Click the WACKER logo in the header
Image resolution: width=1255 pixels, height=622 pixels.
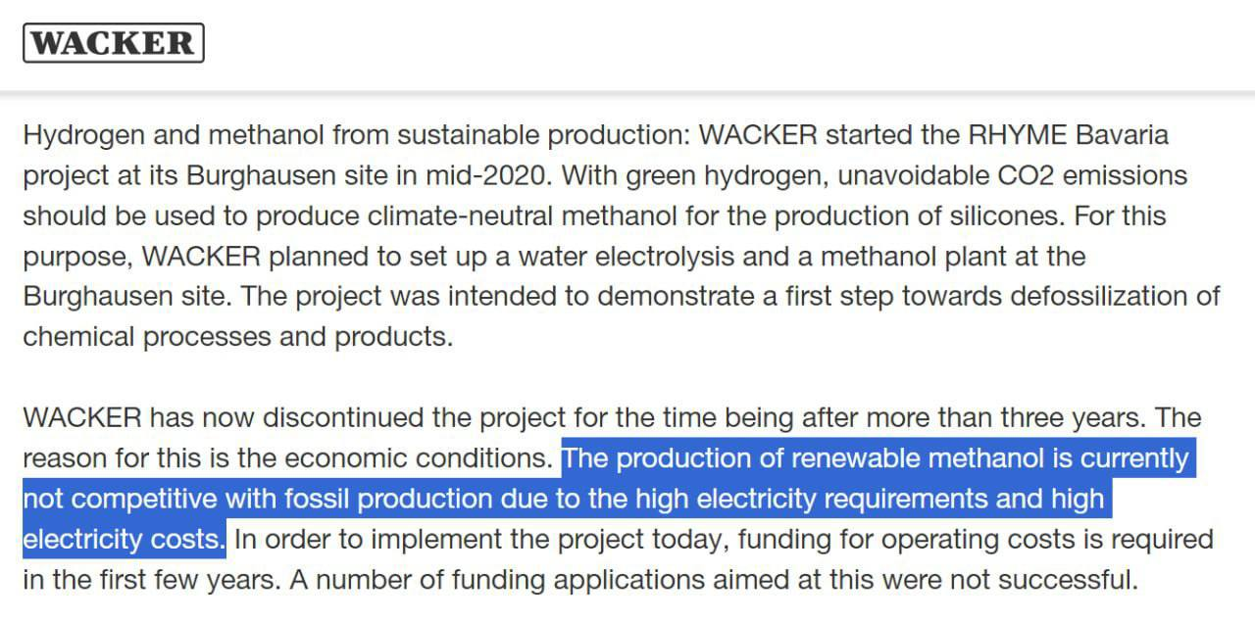coord(114,43)
